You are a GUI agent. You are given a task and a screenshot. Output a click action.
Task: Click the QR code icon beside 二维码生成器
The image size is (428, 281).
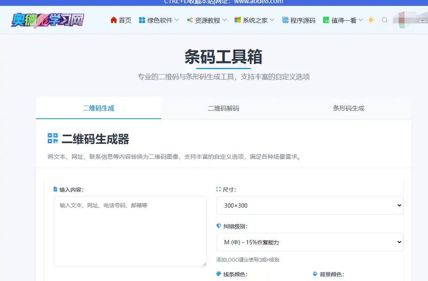[x=53, y=138]
